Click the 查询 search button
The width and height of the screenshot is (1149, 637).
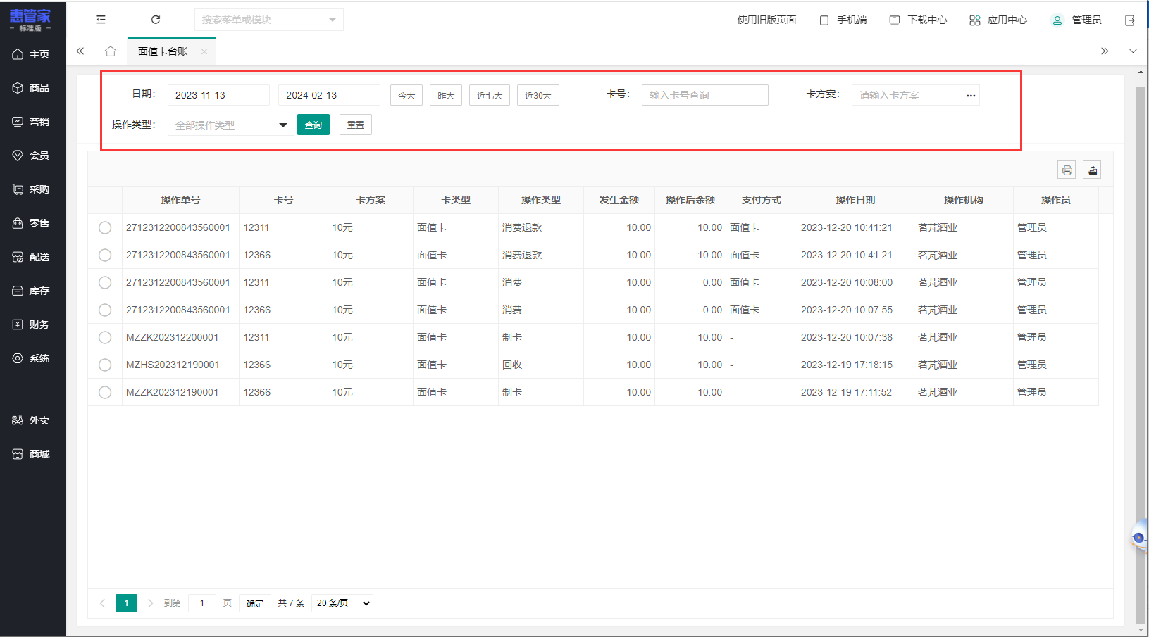[313, 125]
